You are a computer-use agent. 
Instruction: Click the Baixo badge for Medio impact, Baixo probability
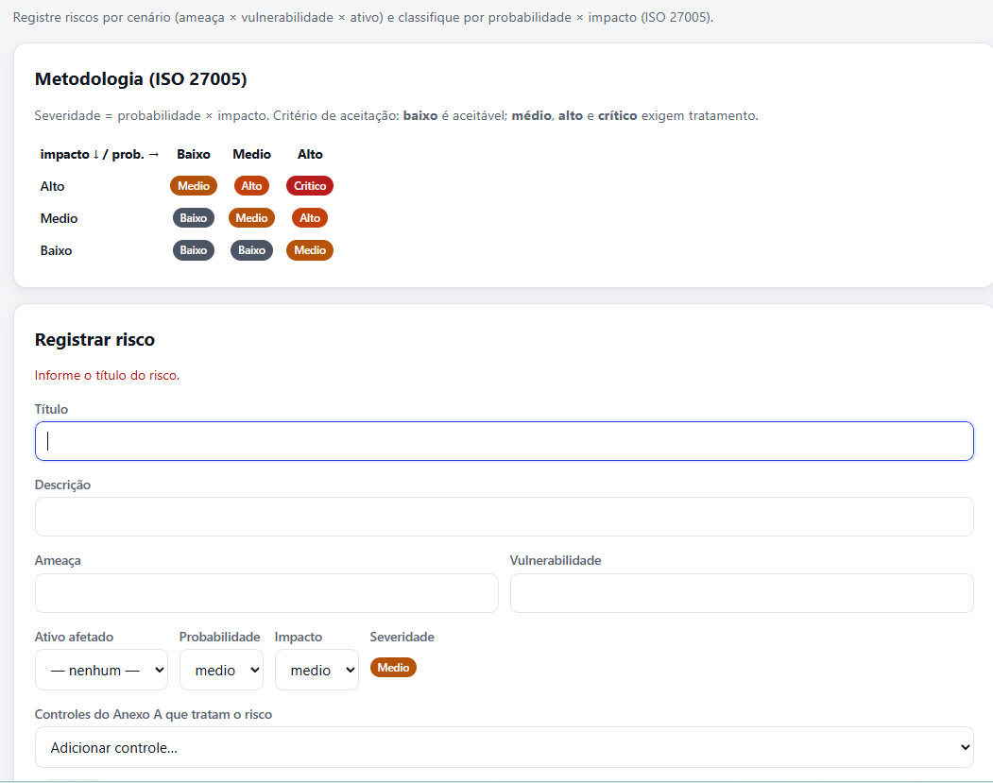click(x=194, y=218)
